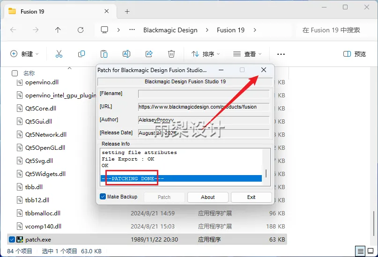378x257 pixels.
Task: Click the Explorer file list vertical scrollbar
Action: (x=374, y=224)
